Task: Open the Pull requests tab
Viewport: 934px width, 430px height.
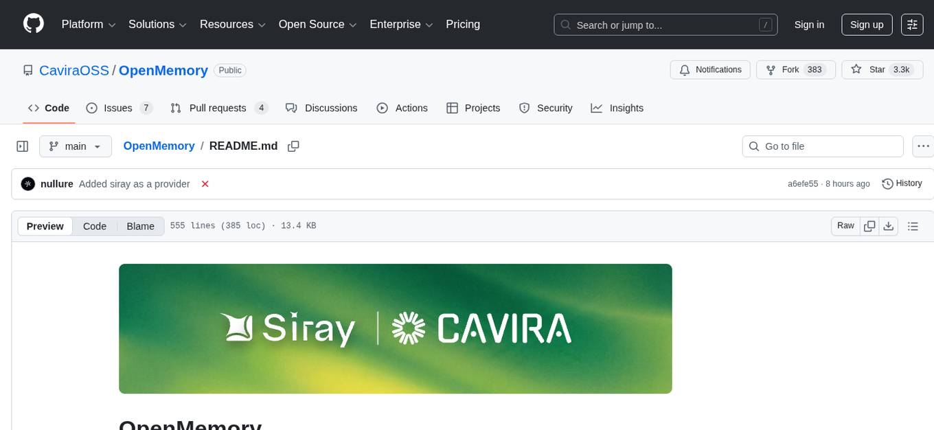Action: (x=218, y=108)
